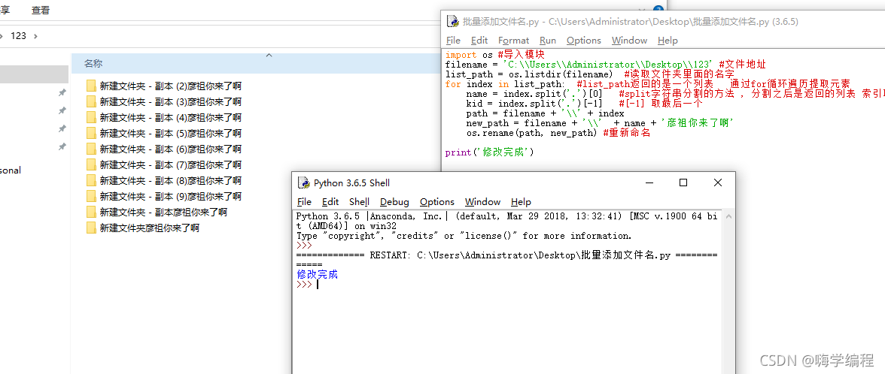Viewport: 885px width, 374px height.
Task: Open Edit menu in the editor window
Action: click(x=479, y=41)
